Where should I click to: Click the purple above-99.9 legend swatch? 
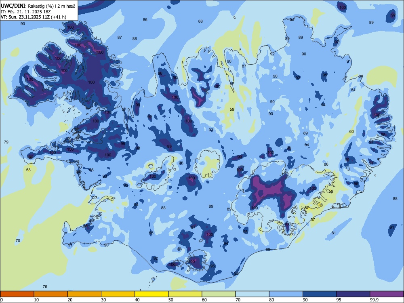pyautogui.click(x=387, y=294)
